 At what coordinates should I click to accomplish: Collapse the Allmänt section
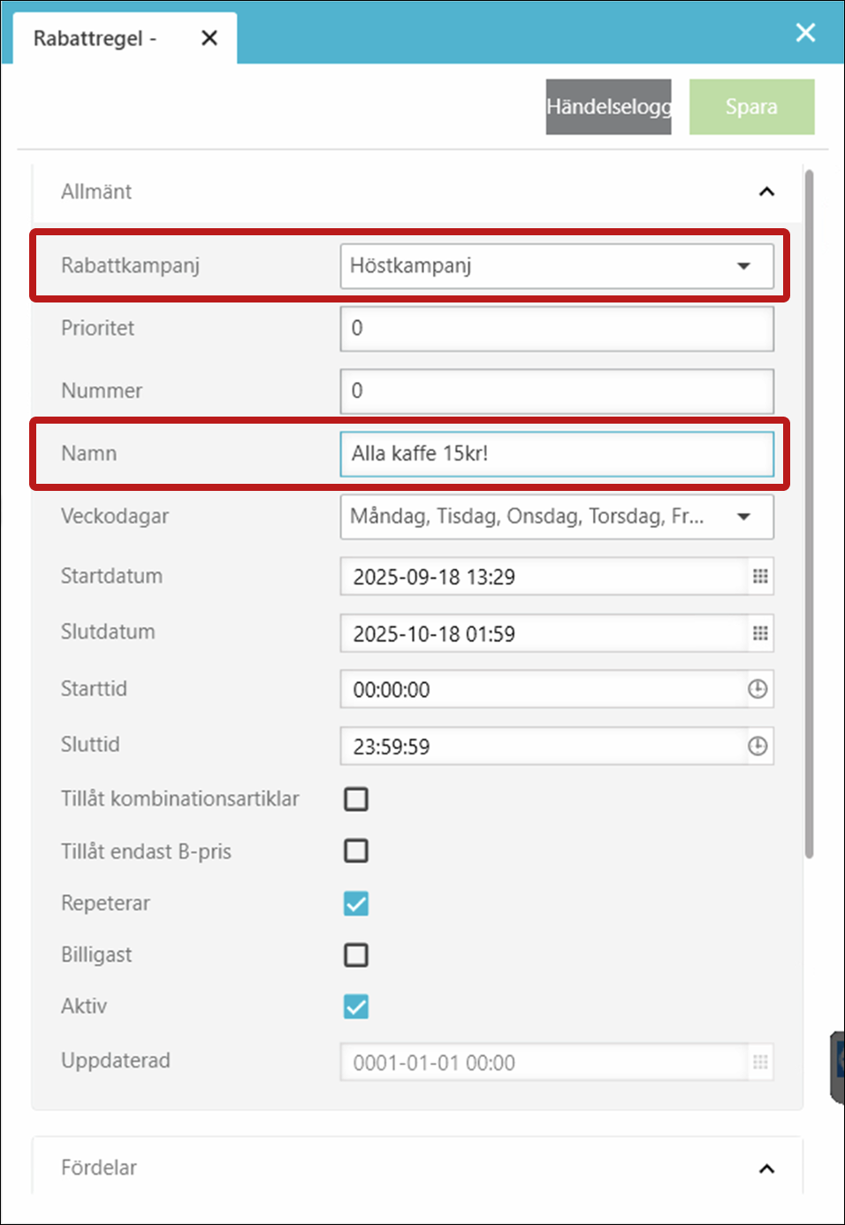click(x=766, y=192)
